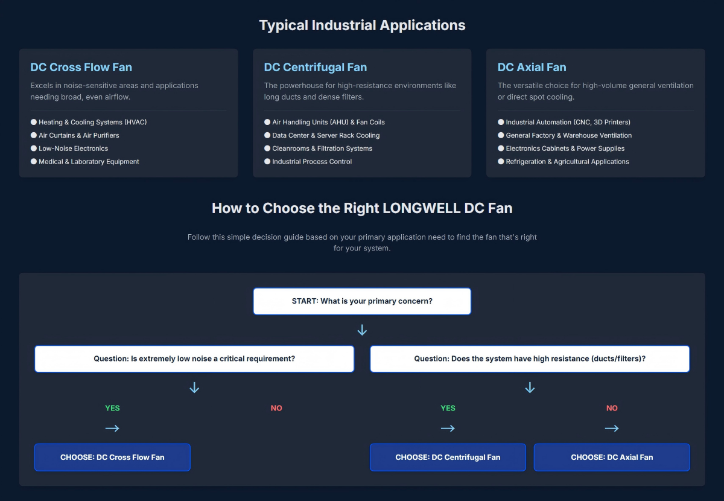The width and height of the screenshot is (724, 501).
Task: Click the down arrow under the noise question
Action: 194,387
